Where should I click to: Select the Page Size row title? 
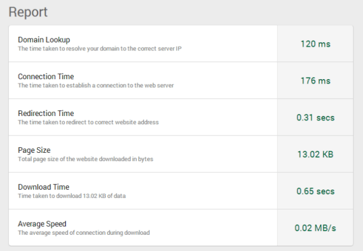click(34, 150)
